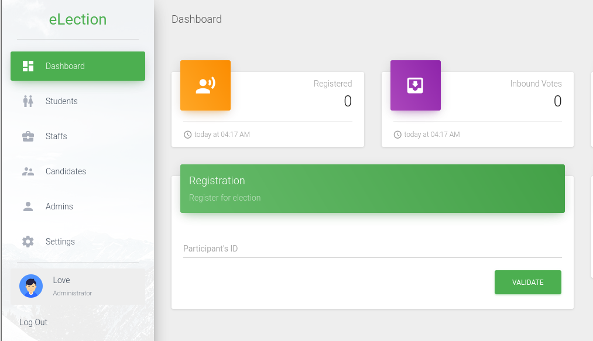Click the Registration green header banner
This screenshot has height=341, width=593.
[372, 189]
